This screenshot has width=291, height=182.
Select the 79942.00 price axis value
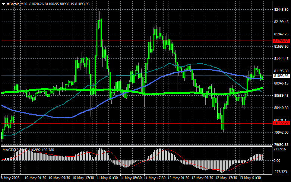[281, 132]
